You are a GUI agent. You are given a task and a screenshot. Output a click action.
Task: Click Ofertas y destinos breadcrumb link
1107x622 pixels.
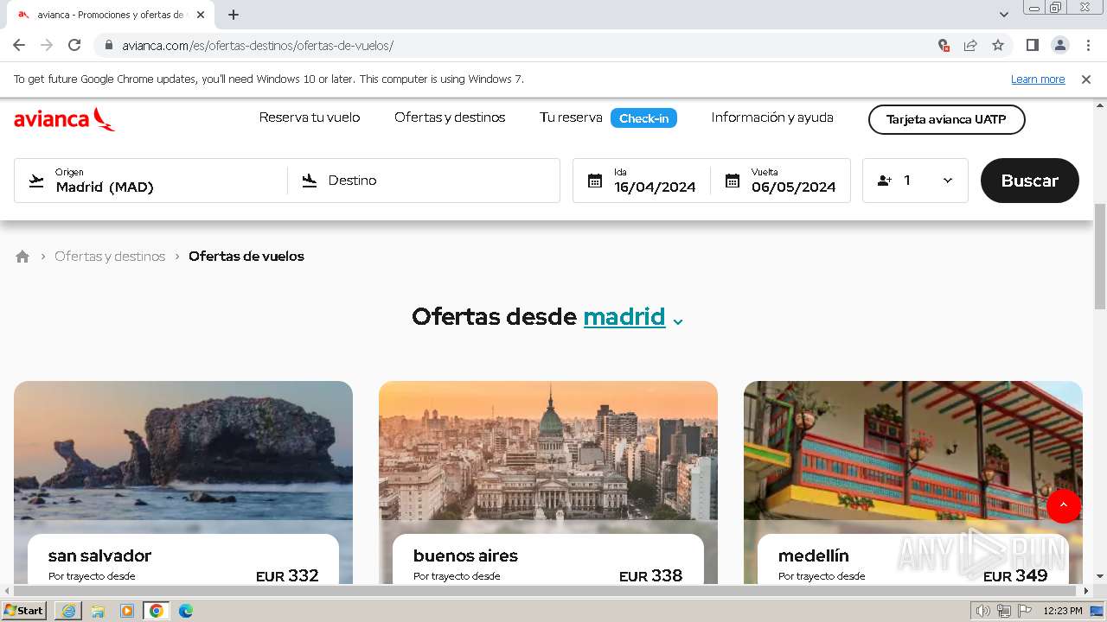click(x=110, y=257)
